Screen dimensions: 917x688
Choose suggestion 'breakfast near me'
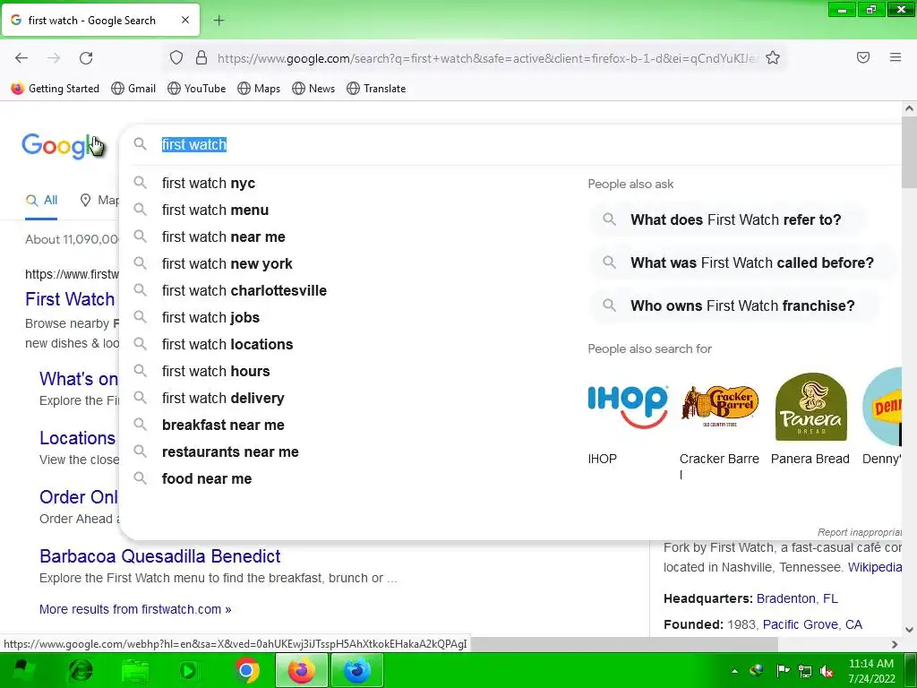[x=223, y=426]
